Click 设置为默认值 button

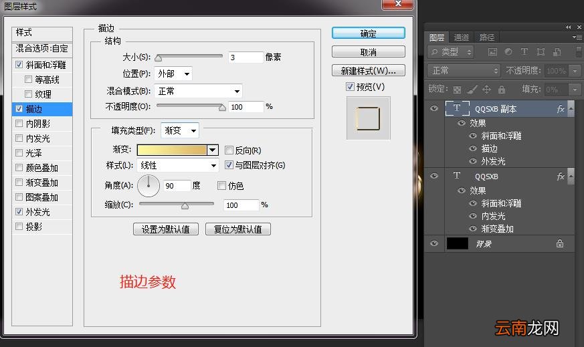point(166,229)
